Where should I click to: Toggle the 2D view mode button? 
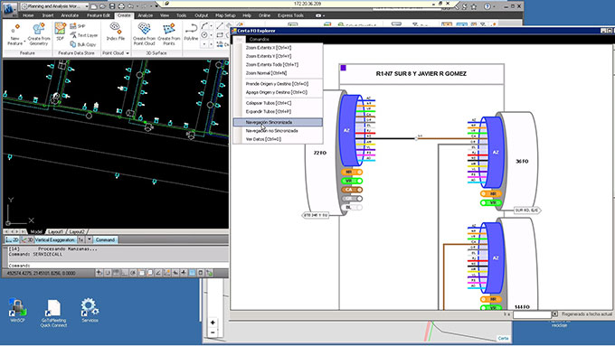point(12,239)
